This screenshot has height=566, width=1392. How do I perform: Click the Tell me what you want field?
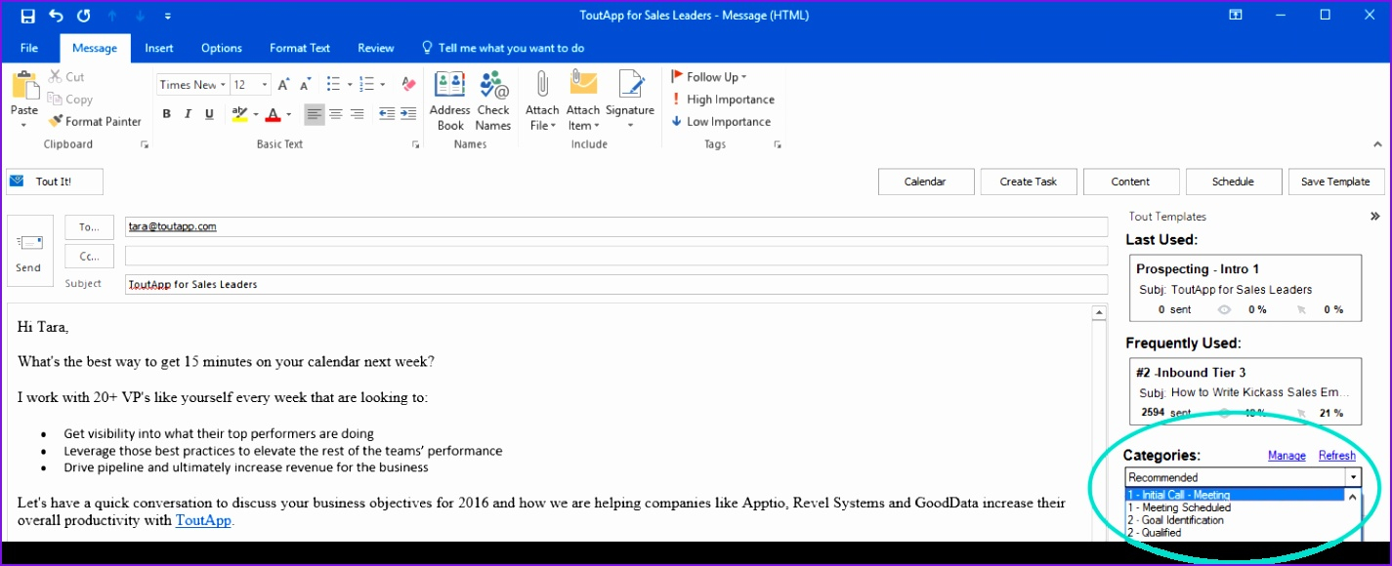point(503,48)
